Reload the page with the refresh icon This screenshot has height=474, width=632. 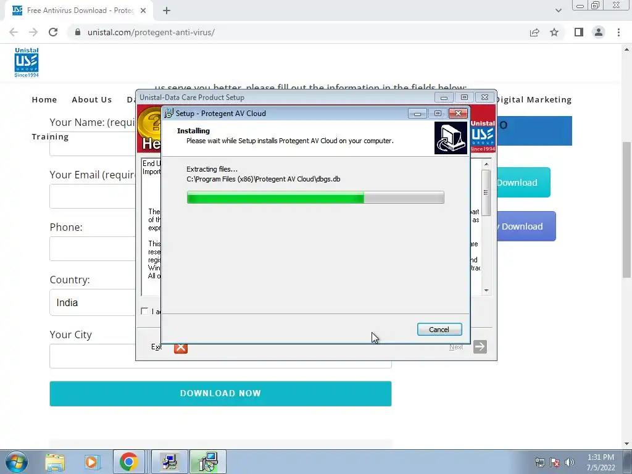[53, 32]
